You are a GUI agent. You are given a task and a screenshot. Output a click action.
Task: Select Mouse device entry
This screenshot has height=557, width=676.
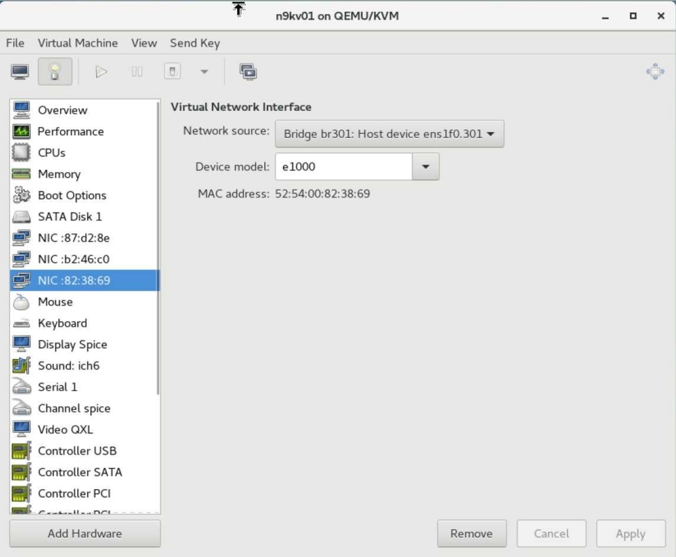pyautogui.click(x=84, y=302)
